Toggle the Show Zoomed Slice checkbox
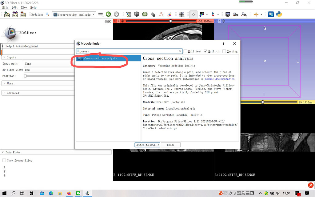 (x=4, y=160)
